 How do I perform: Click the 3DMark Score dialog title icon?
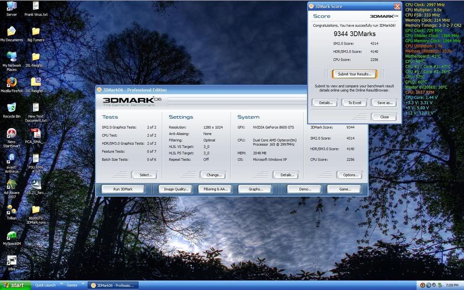point(311,6)
